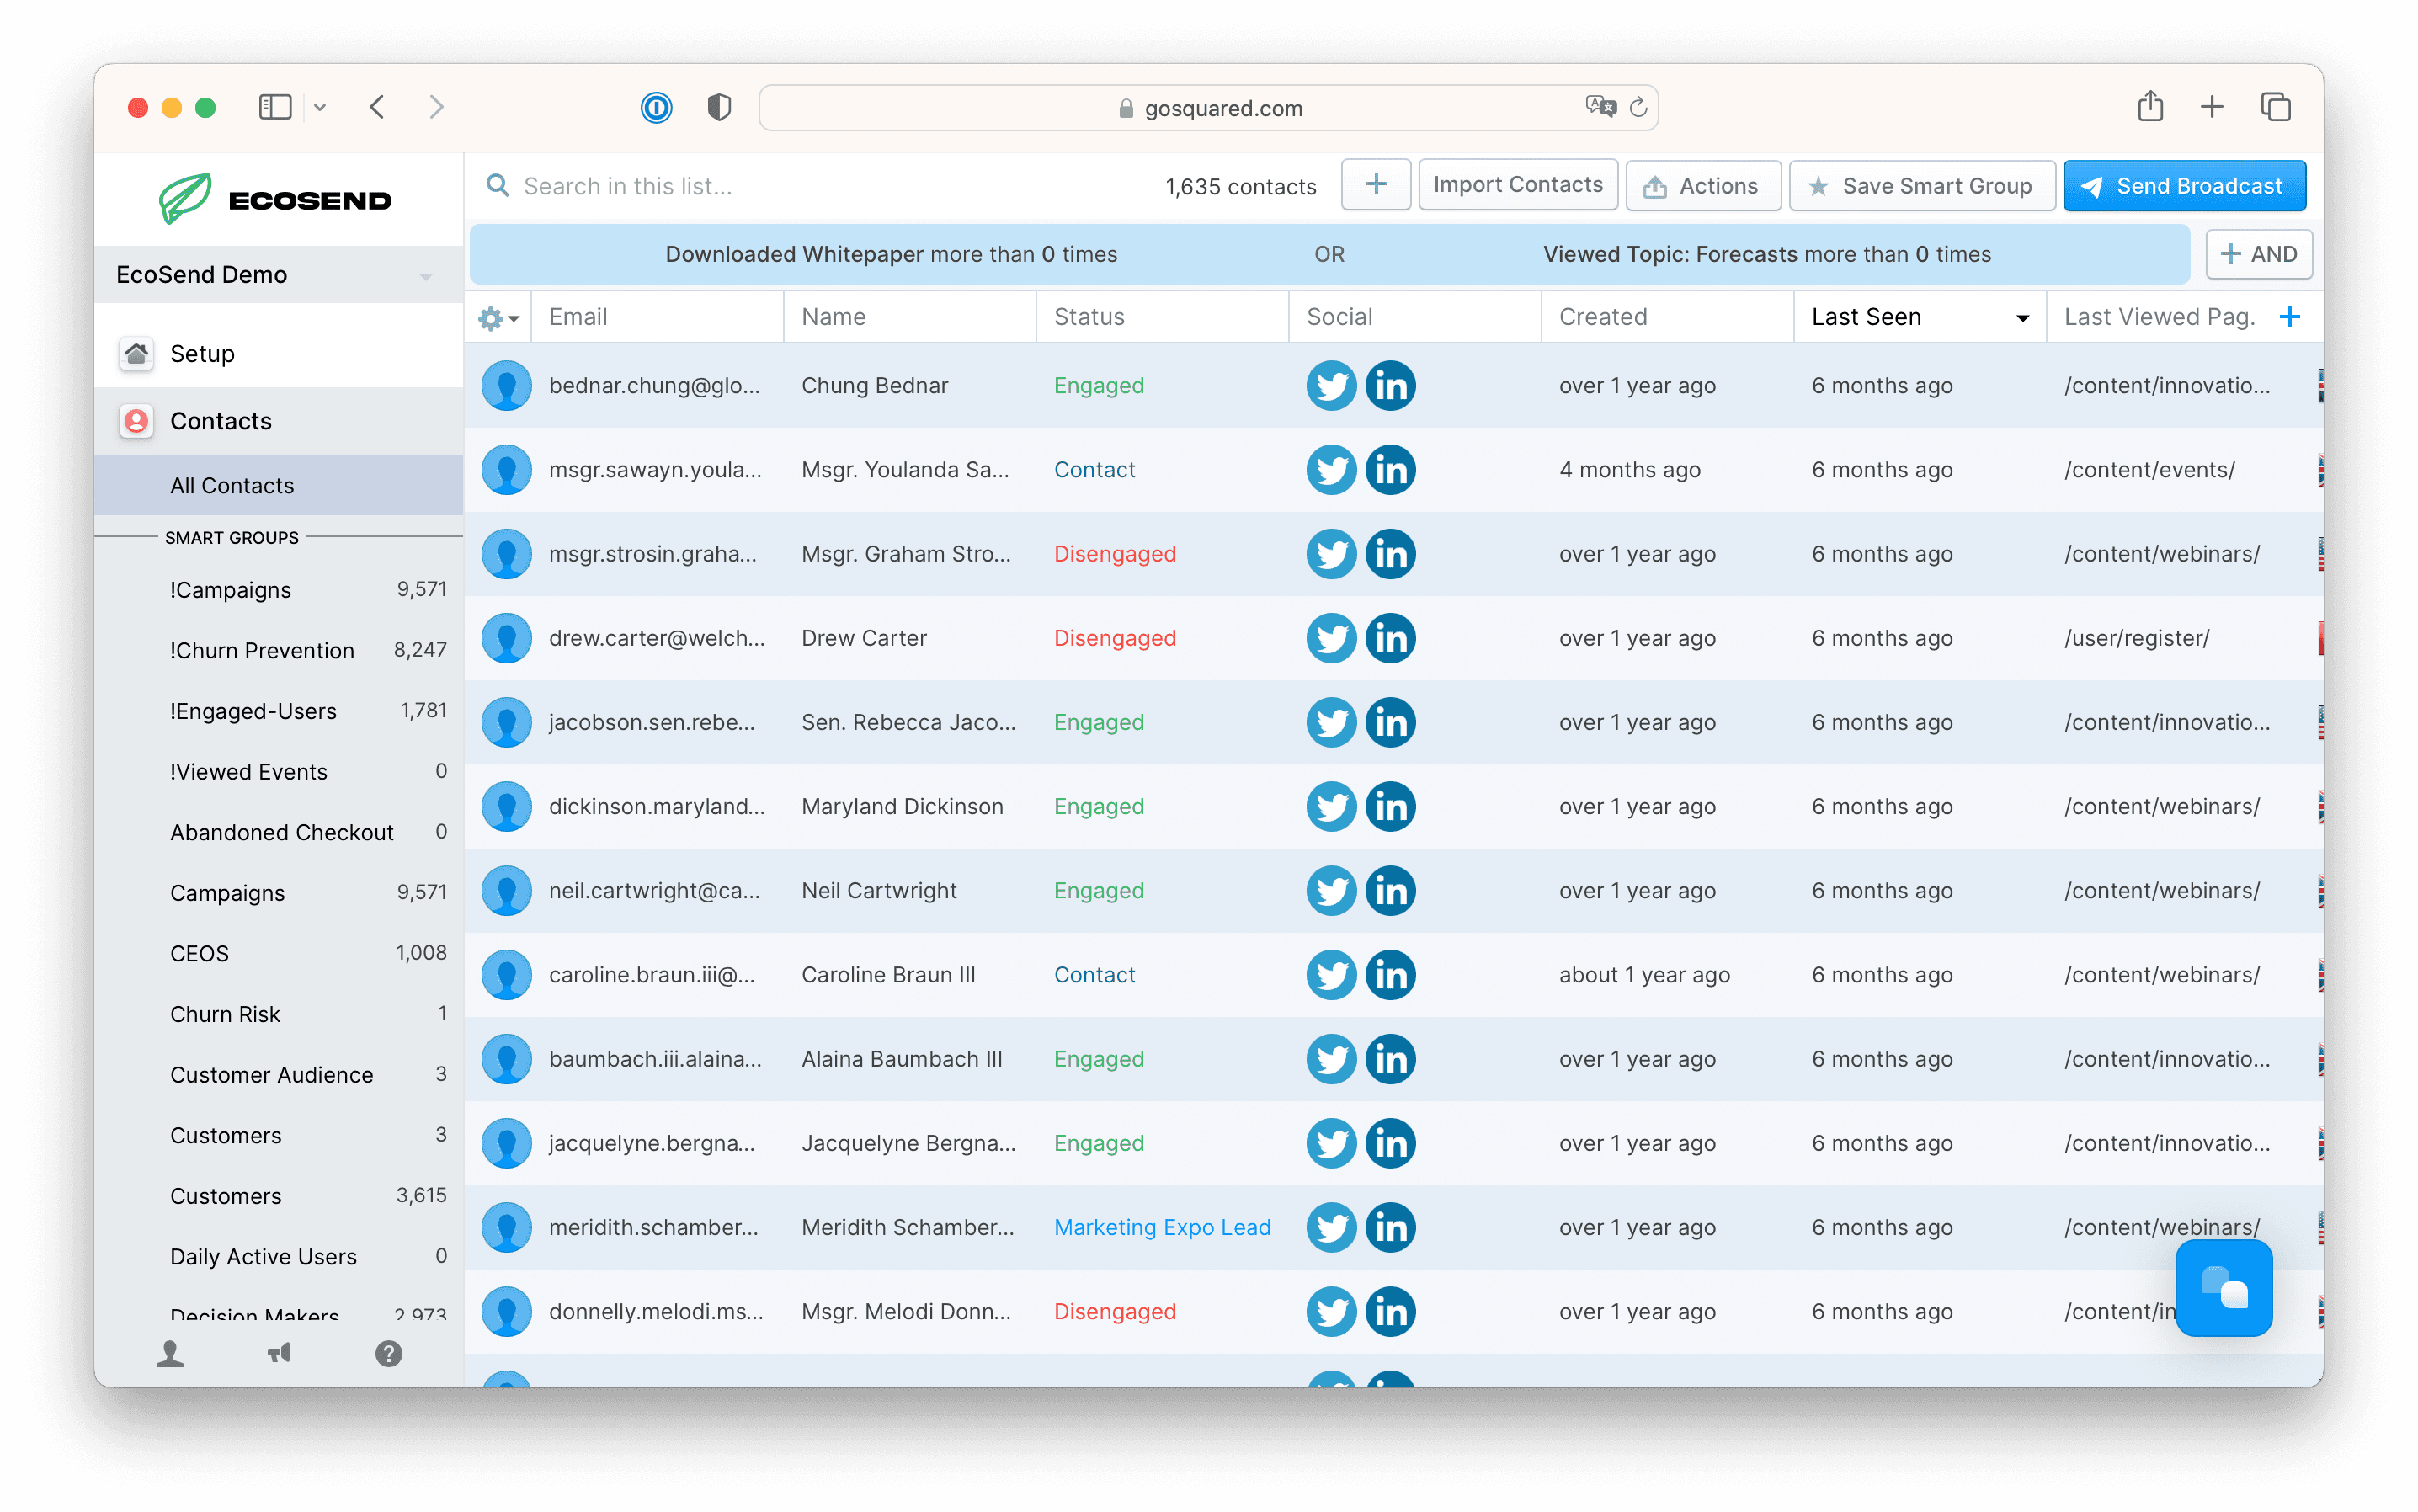
Task: Click the Send Broadcast button
Action: (2184, 186)
